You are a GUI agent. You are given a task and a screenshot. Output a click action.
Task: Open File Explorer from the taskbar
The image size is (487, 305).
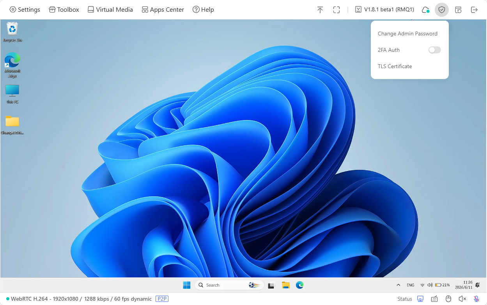pos(285,285)
